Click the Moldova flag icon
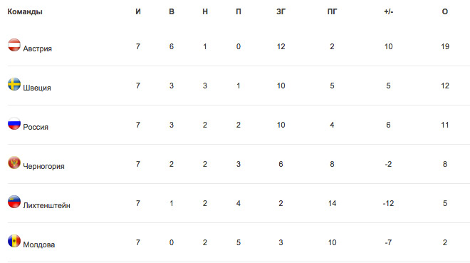The height and width of the screenshot is (263, 470). tap(14, 241)
